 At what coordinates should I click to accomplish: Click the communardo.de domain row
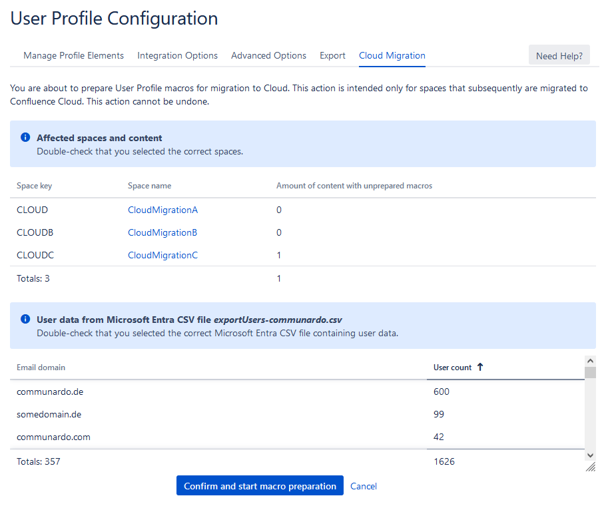pyautogui.click(x=50, y=391)
